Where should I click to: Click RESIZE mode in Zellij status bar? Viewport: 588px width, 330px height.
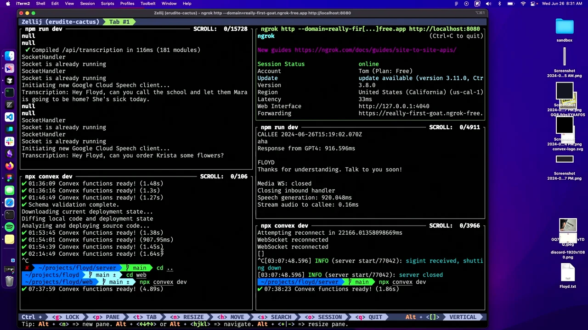(187, 317)
